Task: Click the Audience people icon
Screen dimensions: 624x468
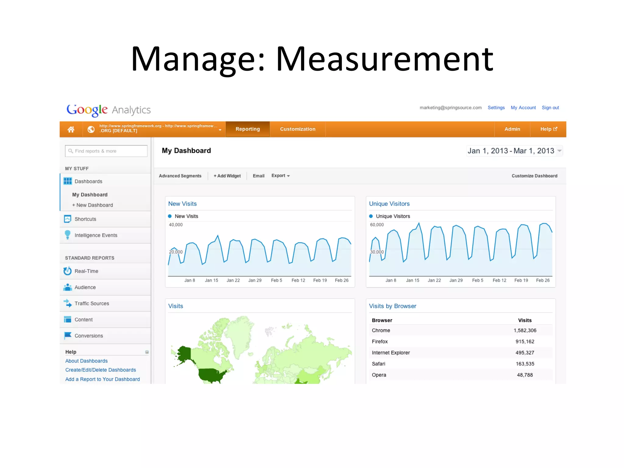Action: (68, 287)
